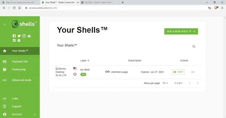The height and width of the screenshot is (118, 226).
Task: Expand the Account submenu arrow
Action: click(x=35, y=114)
